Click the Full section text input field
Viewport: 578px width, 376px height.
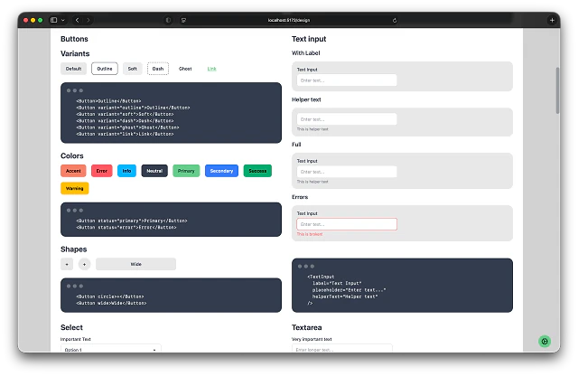(347, 172)
